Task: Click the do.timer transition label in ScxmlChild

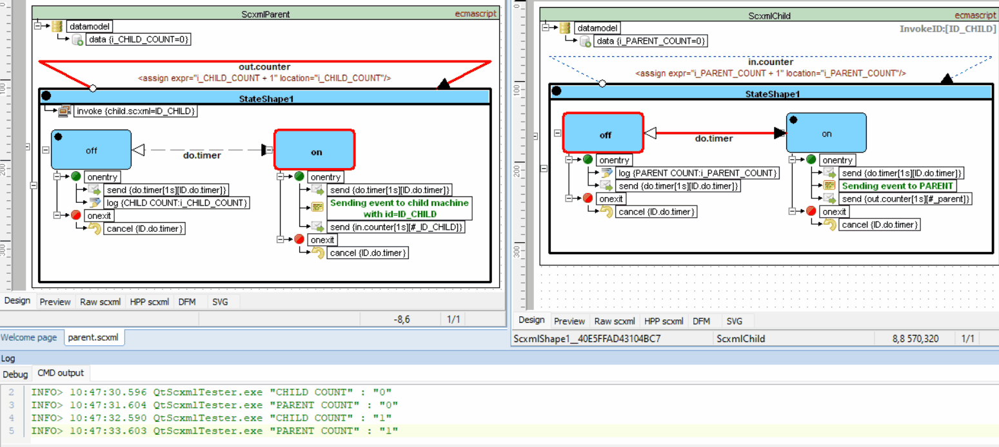Action: pyautogui.click(x=715, y=138)
